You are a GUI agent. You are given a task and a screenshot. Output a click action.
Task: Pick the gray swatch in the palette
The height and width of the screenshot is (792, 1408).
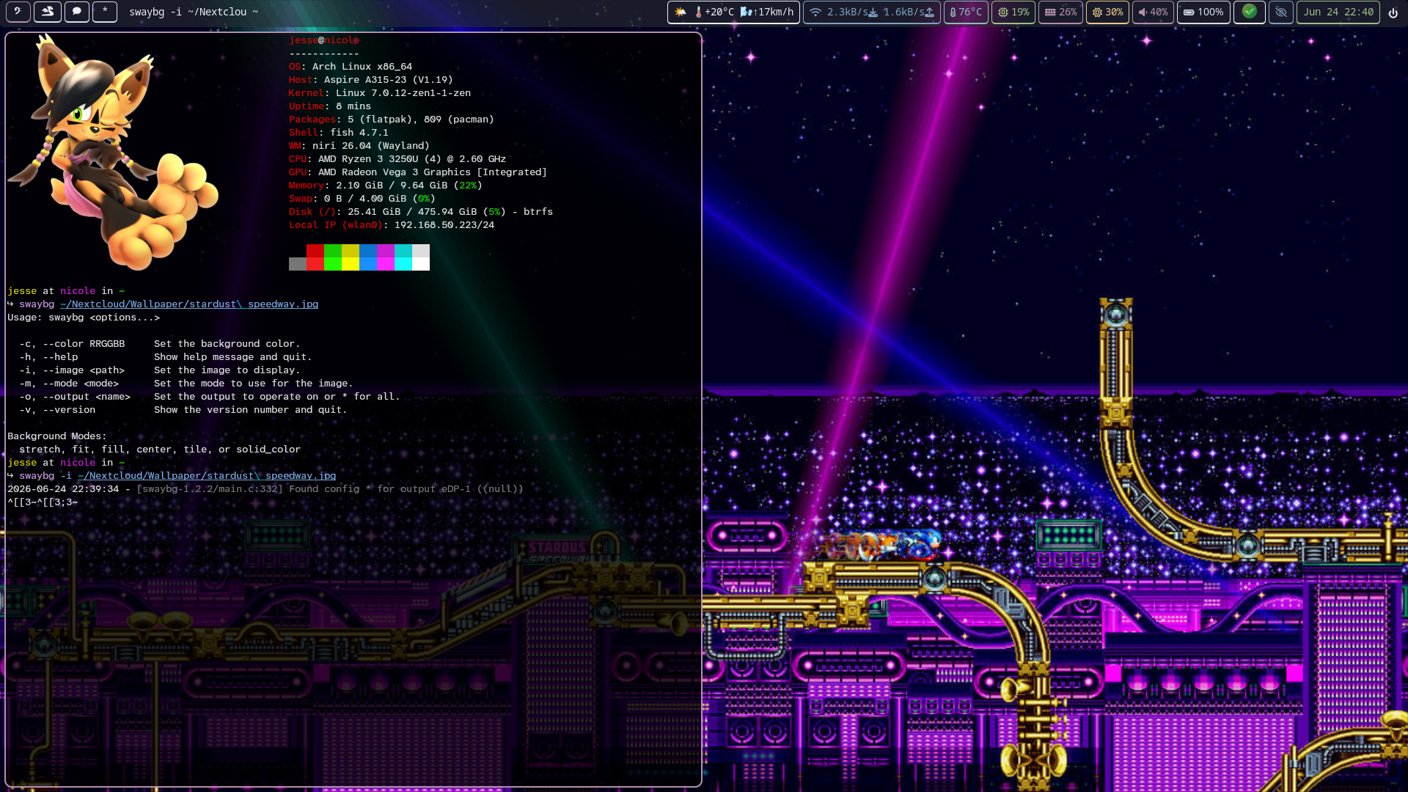298,264
